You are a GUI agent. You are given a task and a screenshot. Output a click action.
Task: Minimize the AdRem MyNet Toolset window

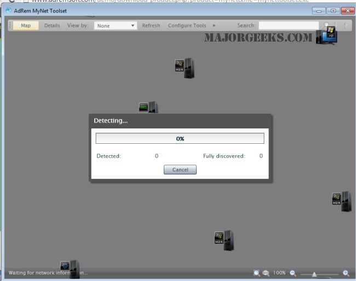coord(319,10)
